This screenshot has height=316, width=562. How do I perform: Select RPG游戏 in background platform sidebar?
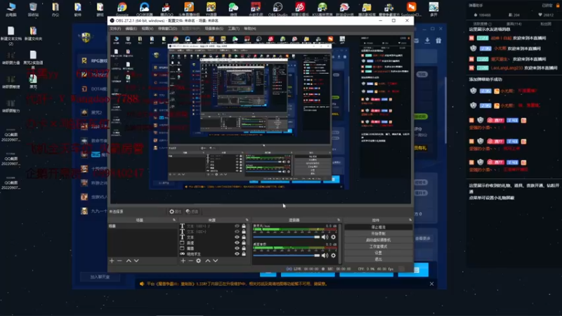pos(94,60)
